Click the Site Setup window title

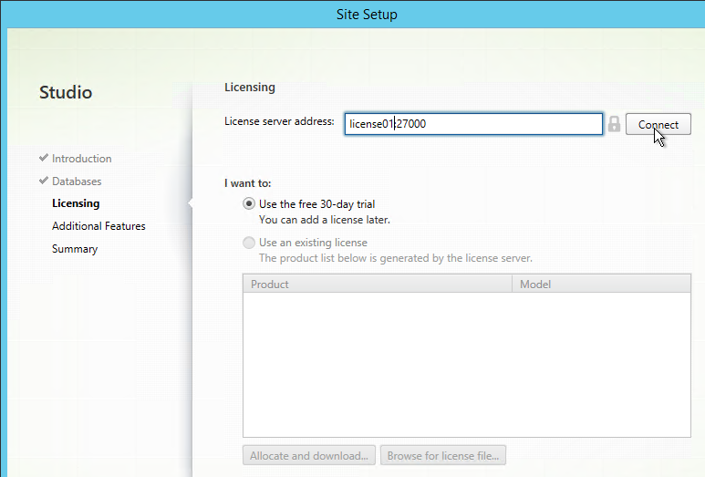(x=367, y=15)
